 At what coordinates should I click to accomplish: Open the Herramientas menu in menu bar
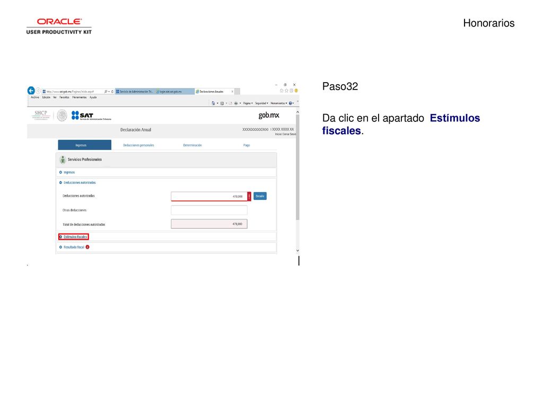click(x=80, y=98)
